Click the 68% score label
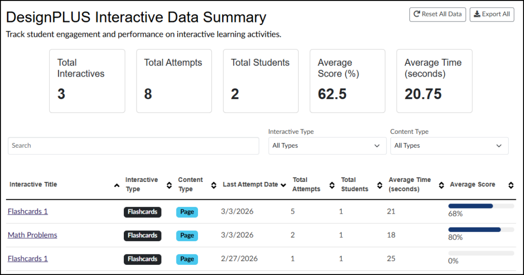 click(455, 214)
